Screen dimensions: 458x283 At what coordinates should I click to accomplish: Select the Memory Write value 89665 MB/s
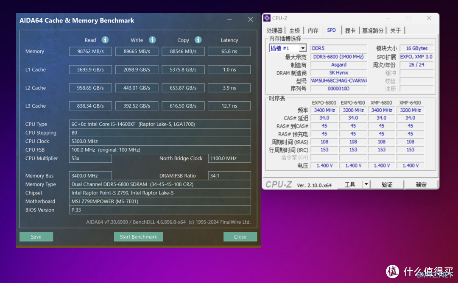137,51
